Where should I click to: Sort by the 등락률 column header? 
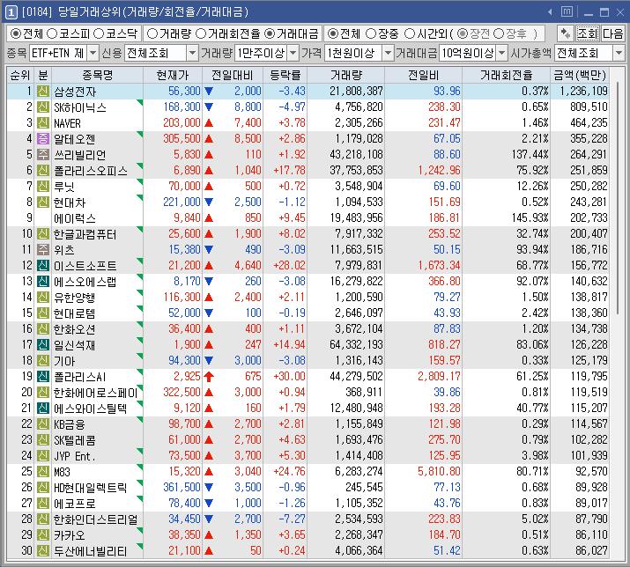coord(285,75)
